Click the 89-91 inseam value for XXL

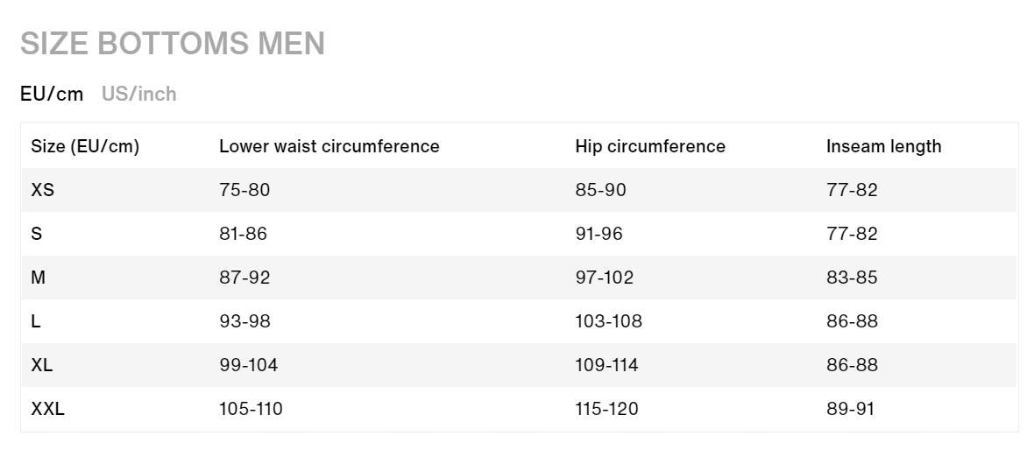coord(850,409)
